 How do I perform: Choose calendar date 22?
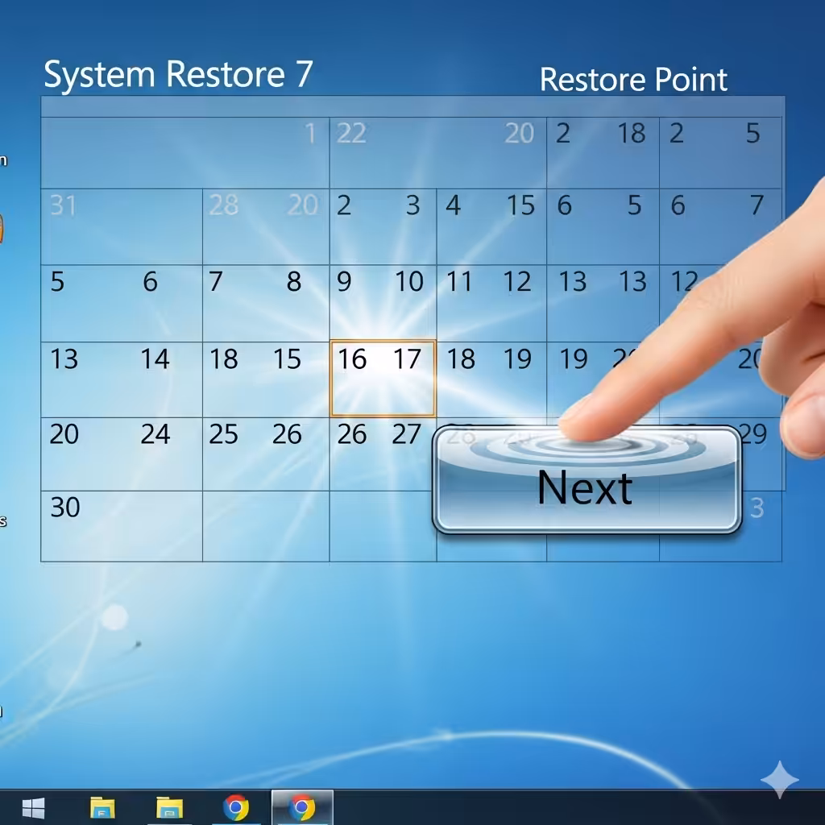pyautogui.click(x=351, y=133)
